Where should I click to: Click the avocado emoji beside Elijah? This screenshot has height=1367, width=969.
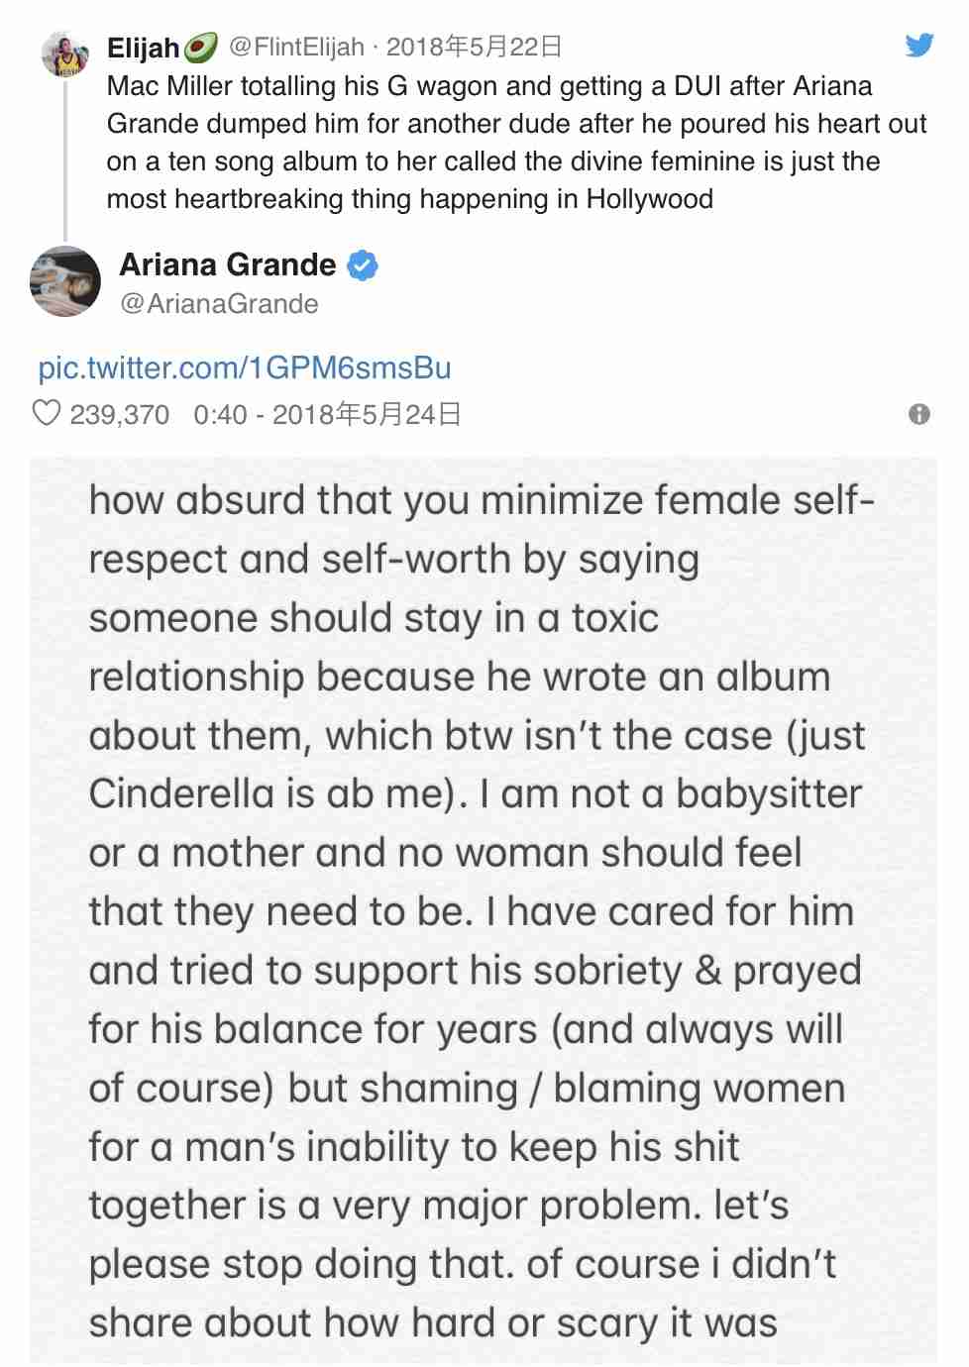201,47
